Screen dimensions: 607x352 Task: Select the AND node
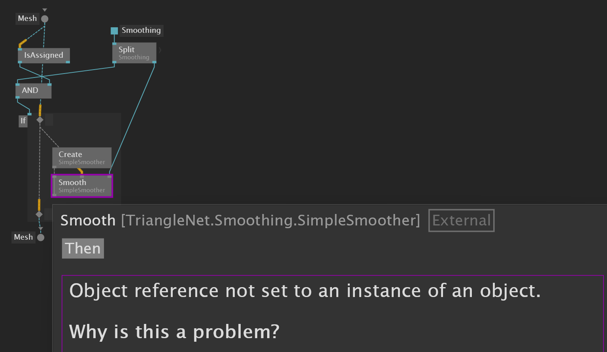(x=34, y=91)
